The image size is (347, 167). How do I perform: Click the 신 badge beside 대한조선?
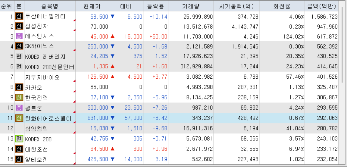pyautogui.click(x=19, y=149)
